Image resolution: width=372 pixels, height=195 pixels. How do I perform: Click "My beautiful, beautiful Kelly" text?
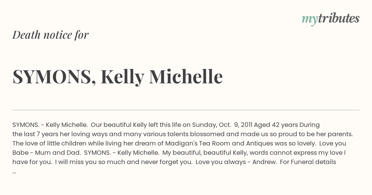(203, 153)
